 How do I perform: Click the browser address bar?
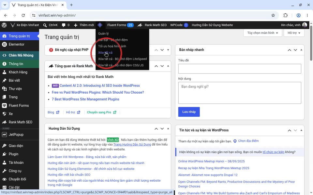(154, 15)
